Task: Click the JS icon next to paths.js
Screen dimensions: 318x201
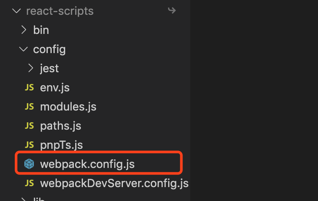Action: click(29, 126)
